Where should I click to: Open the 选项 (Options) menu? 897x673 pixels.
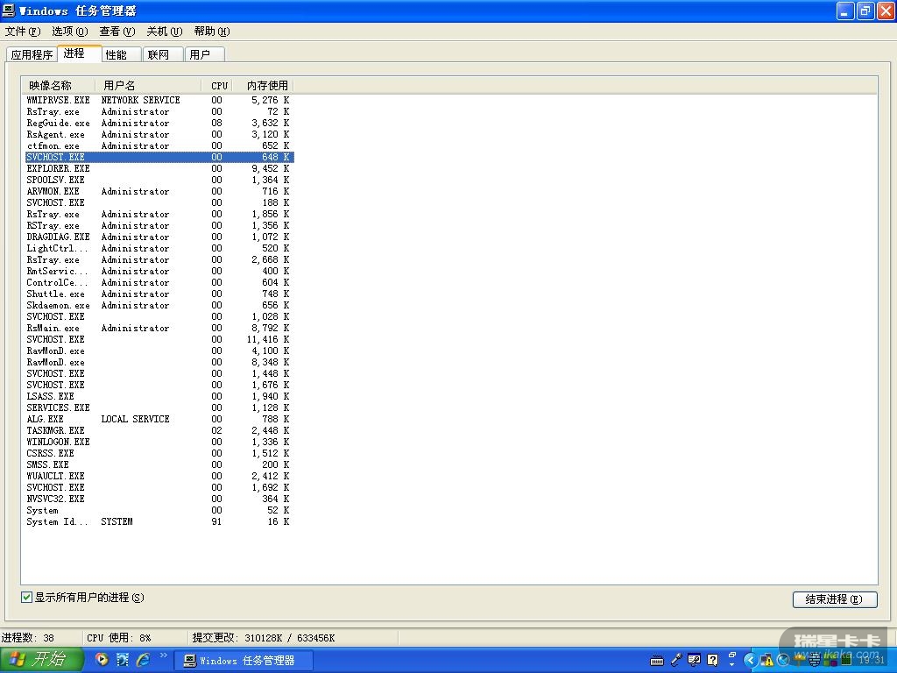(70, 32)
